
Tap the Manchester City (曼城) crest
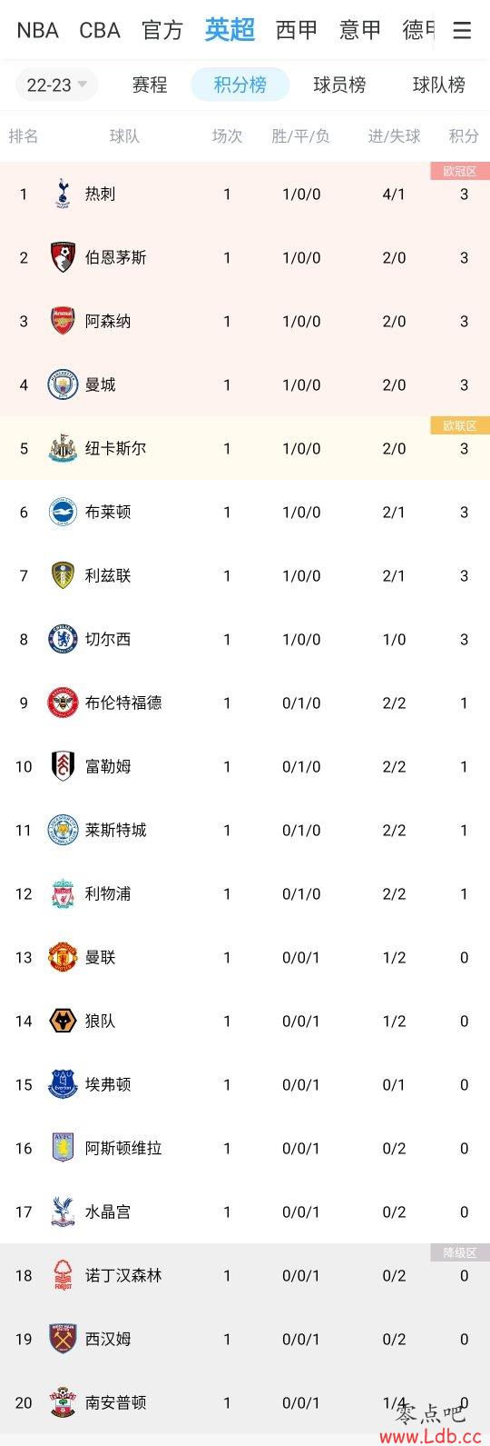[63, 384]
